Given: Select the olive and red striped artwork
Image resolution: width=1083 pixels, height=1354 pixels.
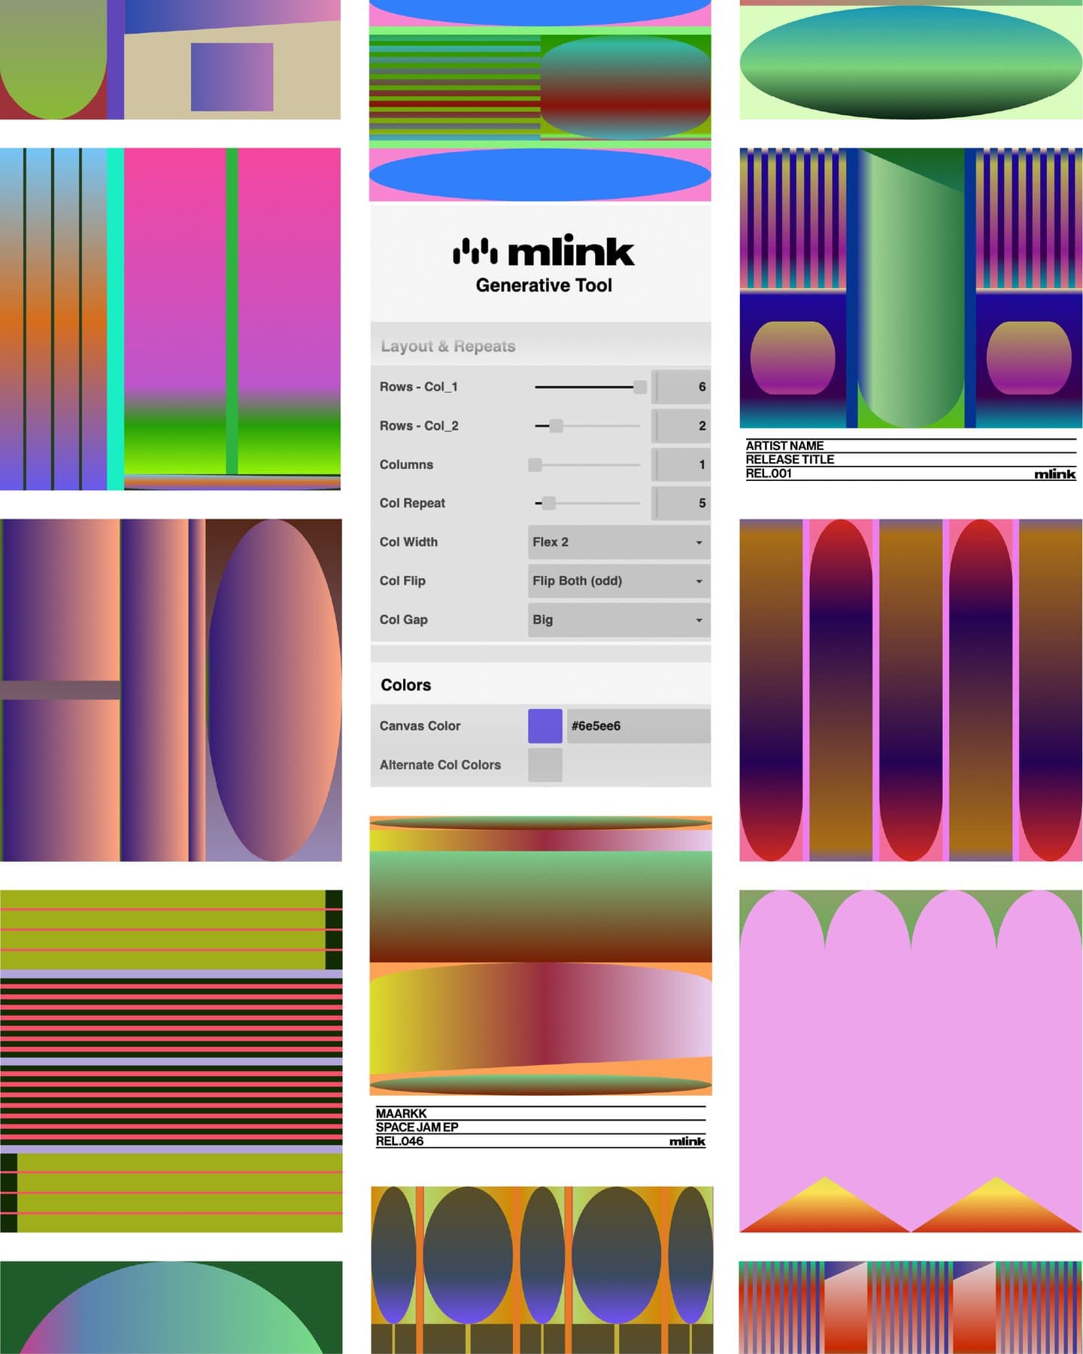Looking at the screenshot, I should point(171,1061).
